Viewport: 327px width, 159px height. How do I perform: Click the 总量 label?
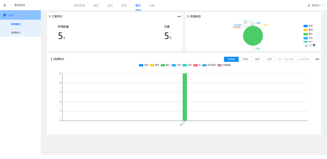point(167,26)
